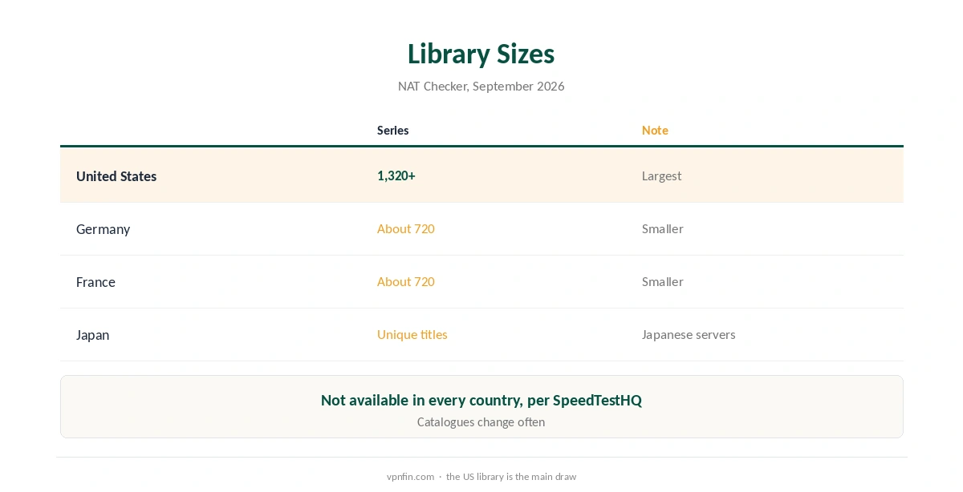Select the France row label
The width and height of the screenshot is (963, 492).
tap(95, 282)
